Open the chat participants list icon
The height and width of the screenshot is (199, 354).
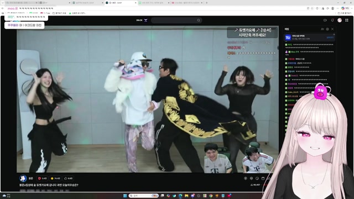322,29
